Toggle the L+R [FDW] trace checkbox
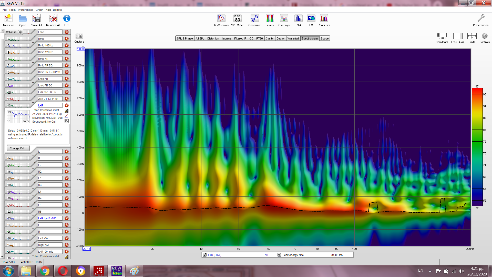This screenshot has height=277, width=492. [x=205, y=255]
